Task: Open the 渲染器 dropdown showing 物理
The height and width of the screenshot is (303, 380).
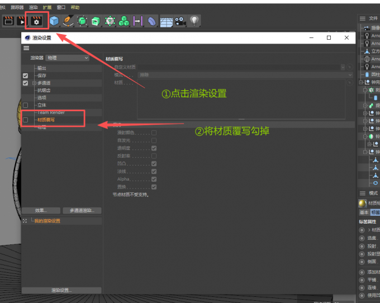Action: [x=68, y=58]
